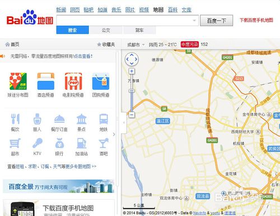Click the 点击查看 offline map link
This screenshot has height=216, width=280.
[82, 56]
